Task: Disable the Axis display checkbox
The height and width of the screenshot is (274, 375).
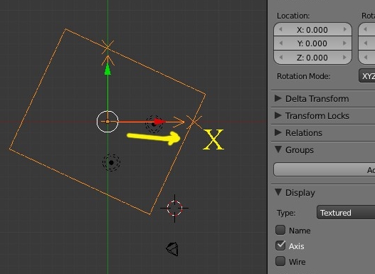Action: (280, 246)
